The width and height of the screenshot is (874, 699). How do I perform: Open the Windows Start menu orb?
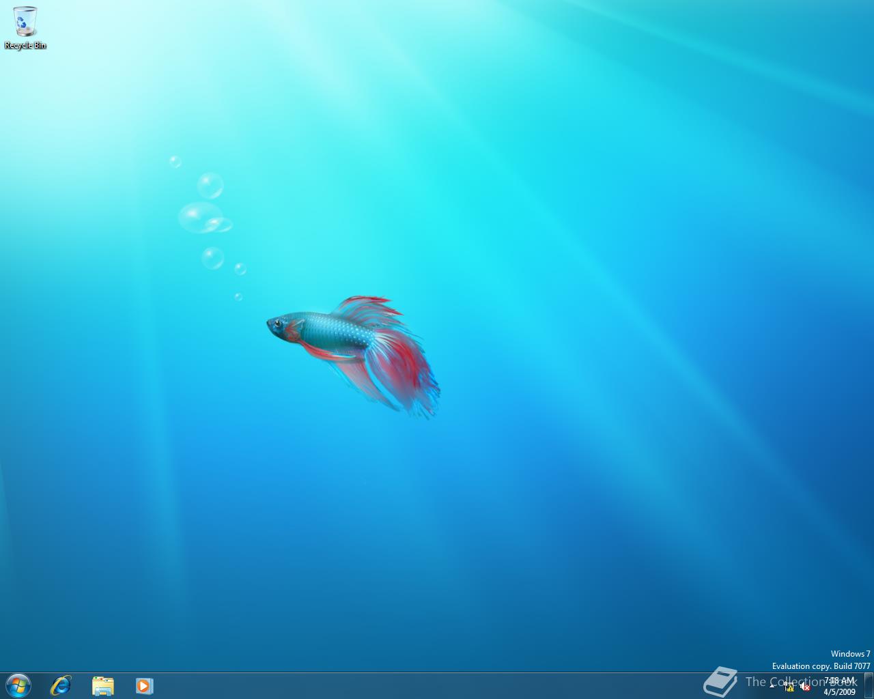pos(18,685)
